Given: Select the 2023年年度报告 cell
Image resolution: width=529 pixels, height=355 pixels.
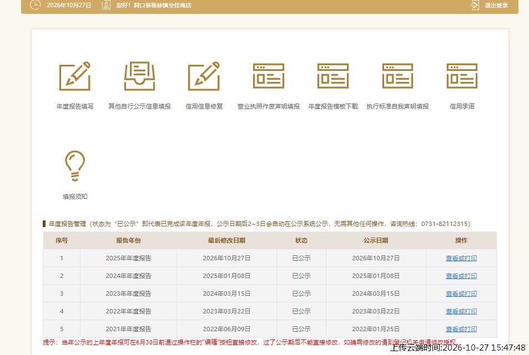Looking at the screenshot, I should [x=128, y=294].
